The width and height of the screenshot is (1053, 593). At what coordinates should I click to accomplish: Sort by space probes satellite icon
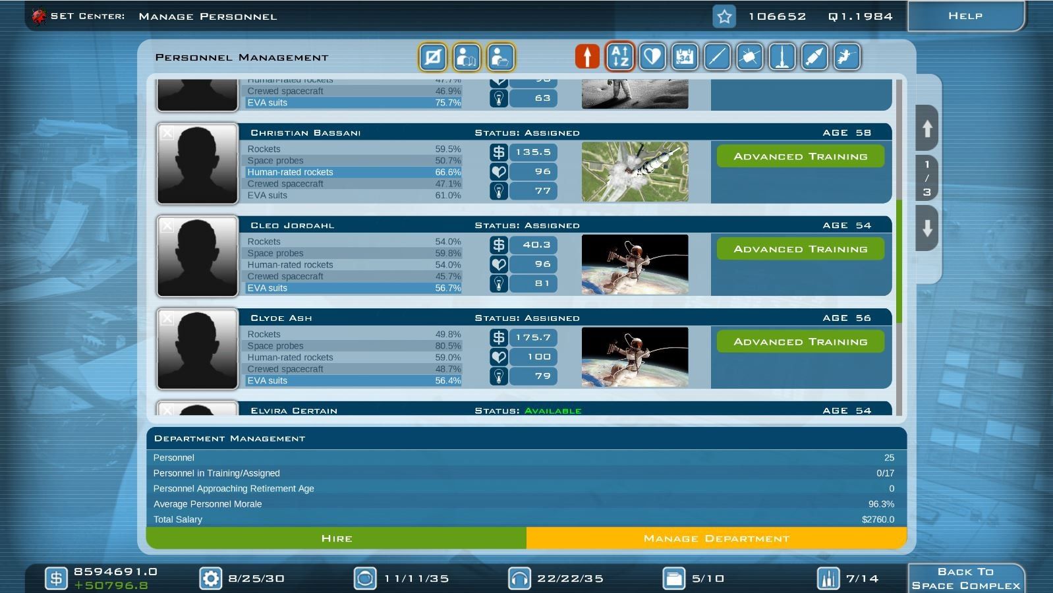pyautogui.click(x=750, y=57)
